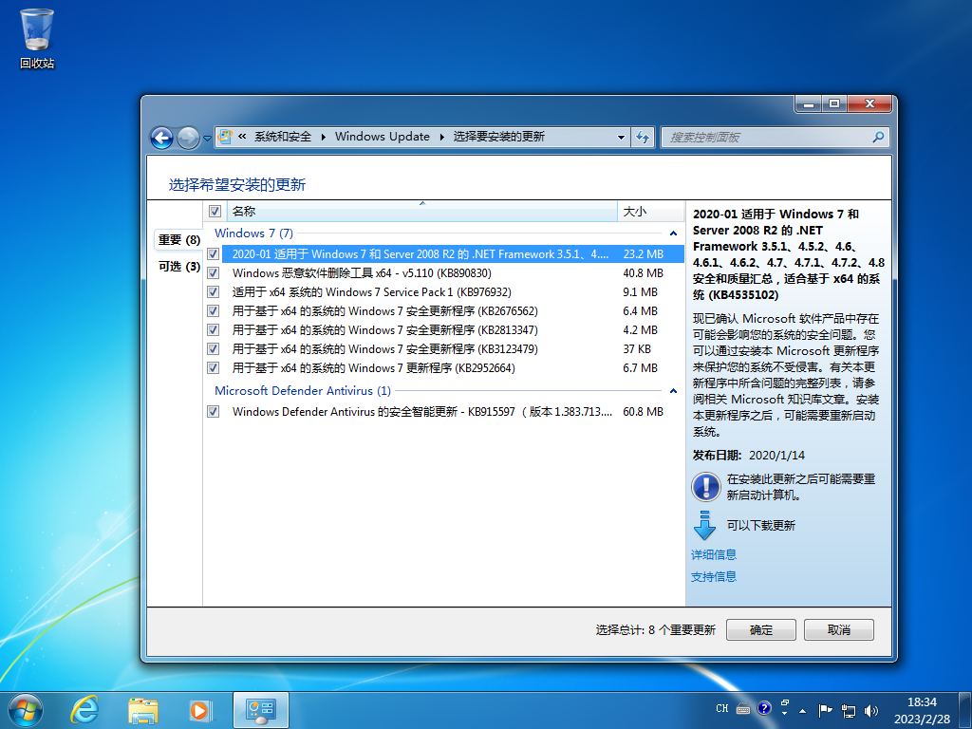972x729 pixels.
Task: Open the network tray icon
Action: pyautogui.click(x=848, y=711)
